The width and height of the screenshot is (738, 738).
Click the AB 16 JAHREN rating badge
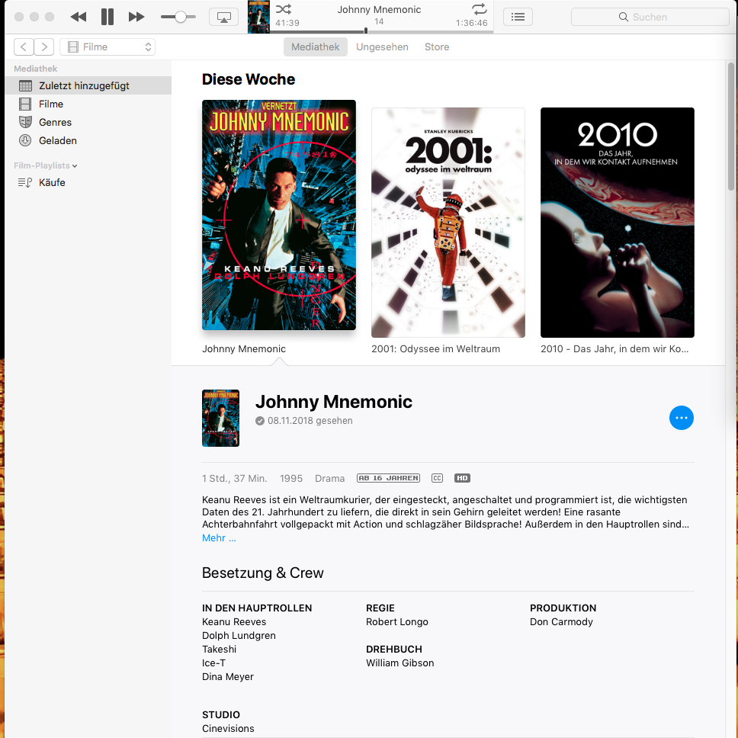(388, 478)
